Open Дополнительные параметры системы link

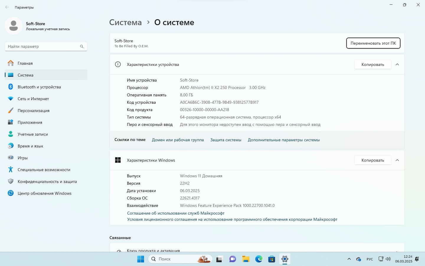tap(284, 140)
